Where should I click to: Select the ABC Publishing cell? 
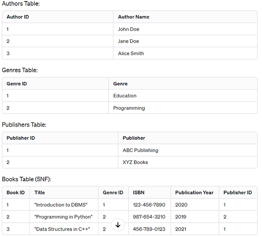click(x=140, y=151)
